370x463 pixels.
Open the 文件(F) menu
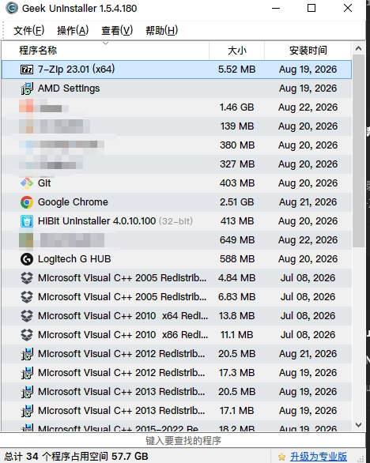pyautogui.click(x=29, y=30)
